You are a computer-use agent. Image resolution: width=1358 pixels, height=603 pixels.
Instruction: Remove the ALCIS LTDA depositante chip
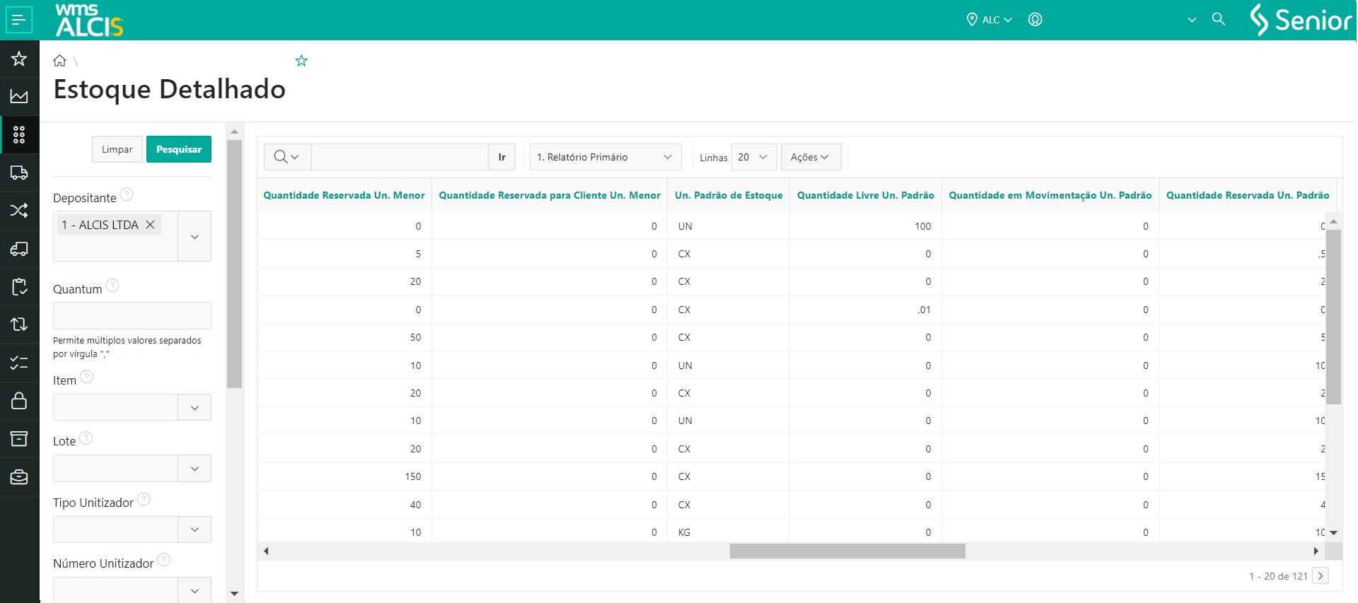[150, 225]
